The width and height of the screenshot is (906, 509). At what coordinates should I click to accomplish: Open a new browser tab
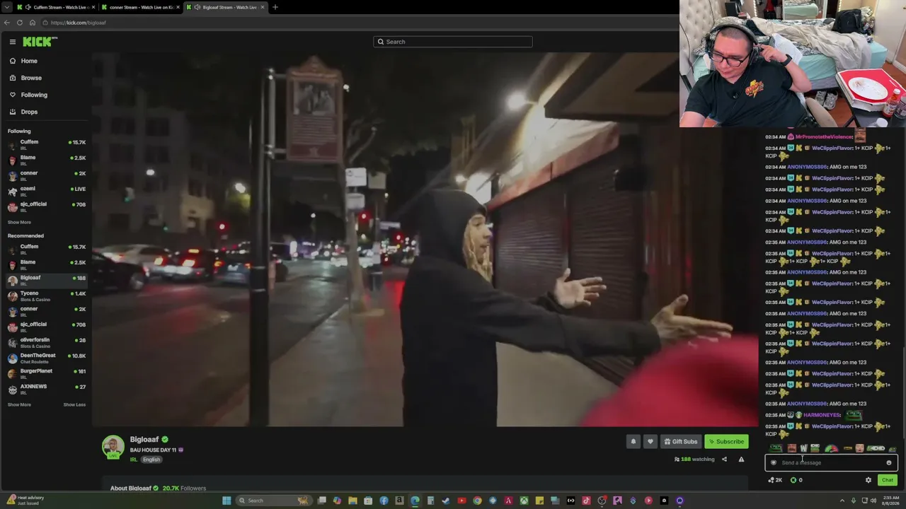point(275,7)
